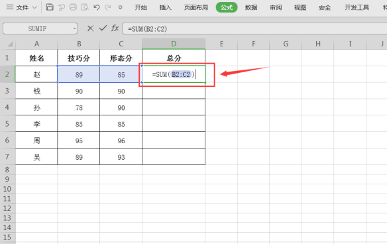Screen dimensions: 387x244
Task: Select the 公式 tab
Action: pos(227,7)
